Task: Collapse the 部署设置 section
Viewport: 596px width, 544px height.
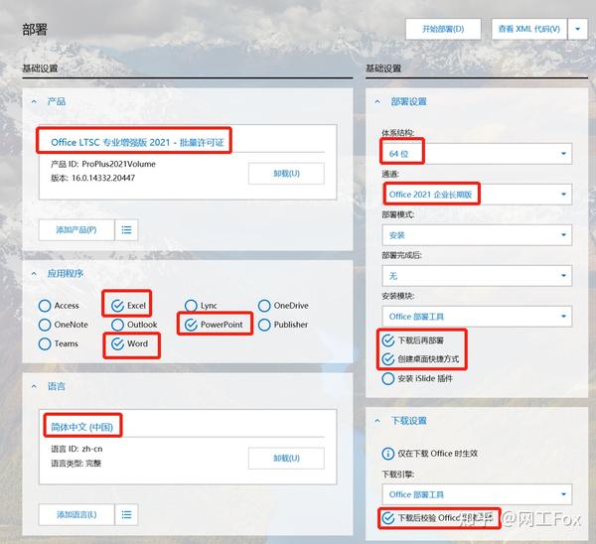Action: (x=377, y=101)
